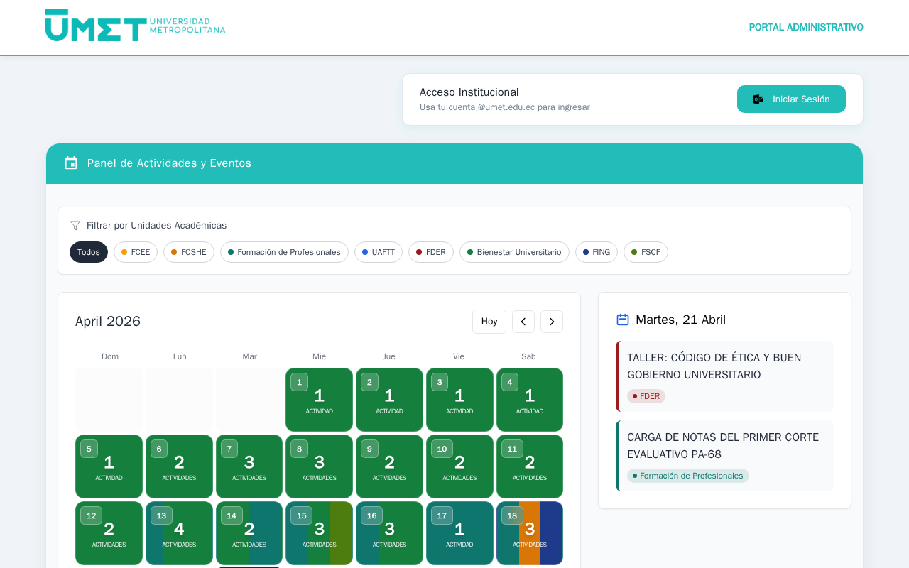Enable the UAFTT filter chip
The height and width of the screenshot is (568, 909).
point(379,252)
